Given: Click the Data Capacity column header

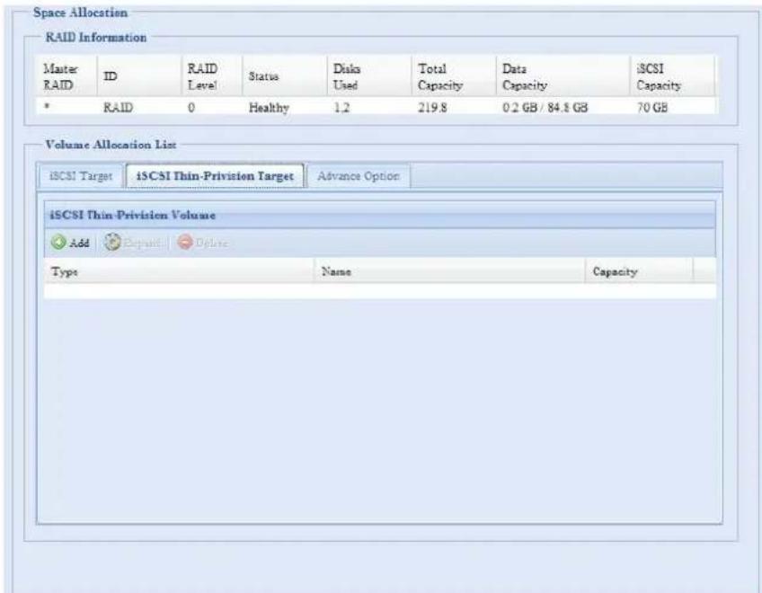Looking at the screenshot, I should [563, 76].
